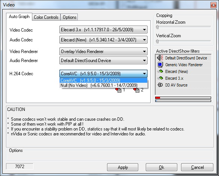Click the field showing 7072
Image resolution: width=219 pixels, height=176 pixels.
(20, 166)
